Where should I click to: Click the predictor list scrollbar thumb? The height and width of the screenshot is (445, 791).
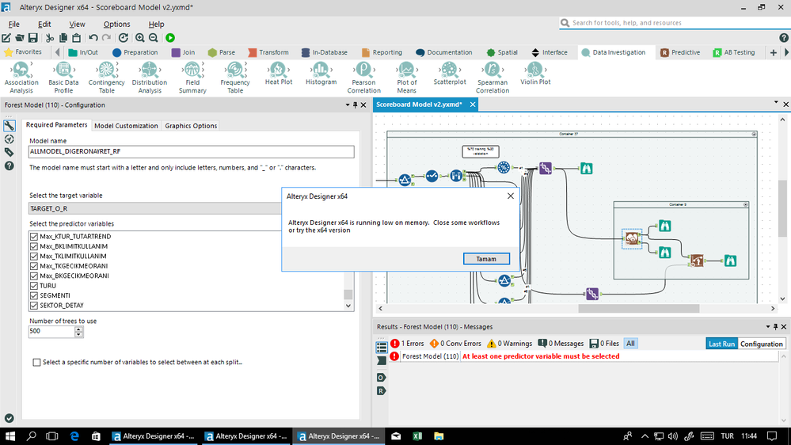(348, 294)
